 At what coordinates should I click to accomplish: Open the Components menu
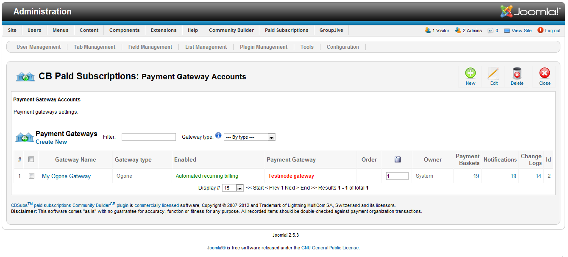(125, 30)
